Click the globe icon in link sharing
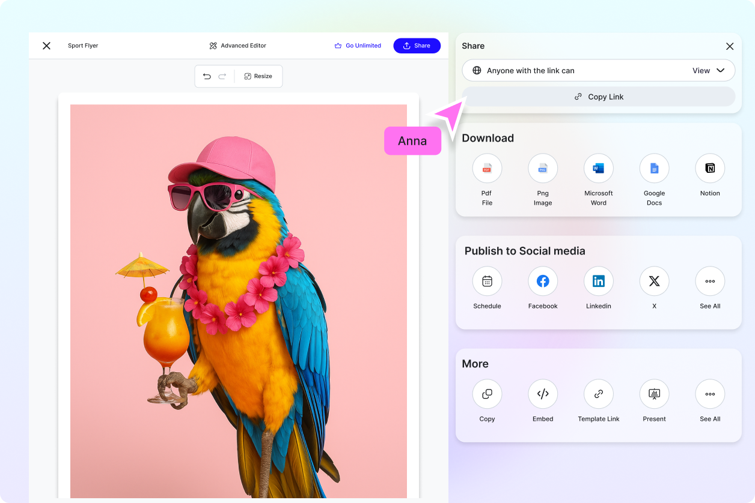755x503 pixels. pos(477,70)
